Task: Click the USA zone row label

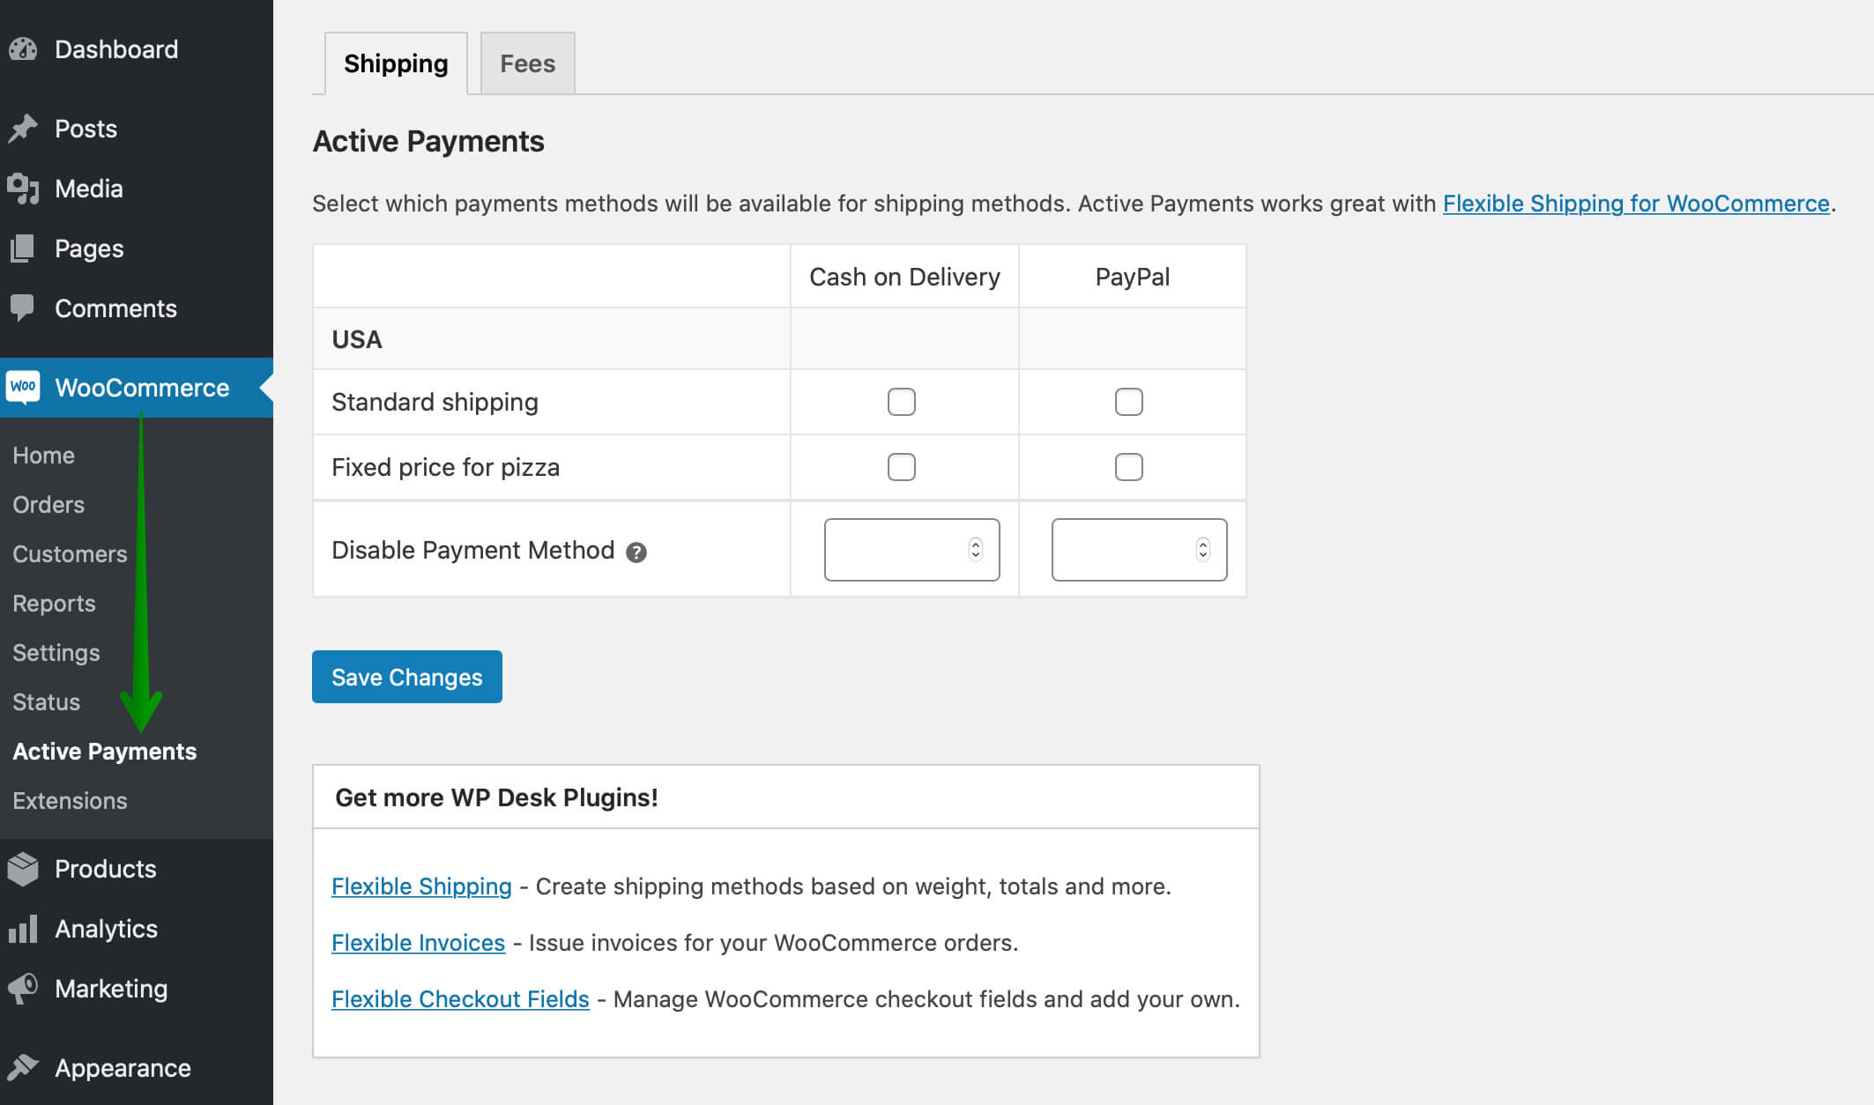Action: point(356,339)
